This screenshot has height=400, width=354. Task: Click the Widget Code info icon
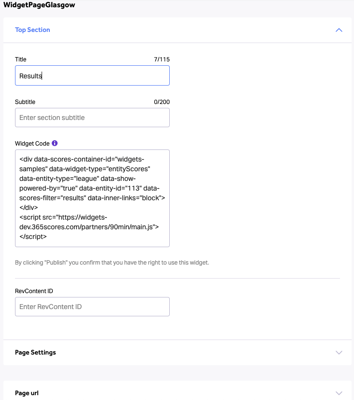(x=55, y=143)
